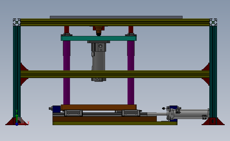
Task: Select the olive bottom base plate
Action: tap(115, 123)
